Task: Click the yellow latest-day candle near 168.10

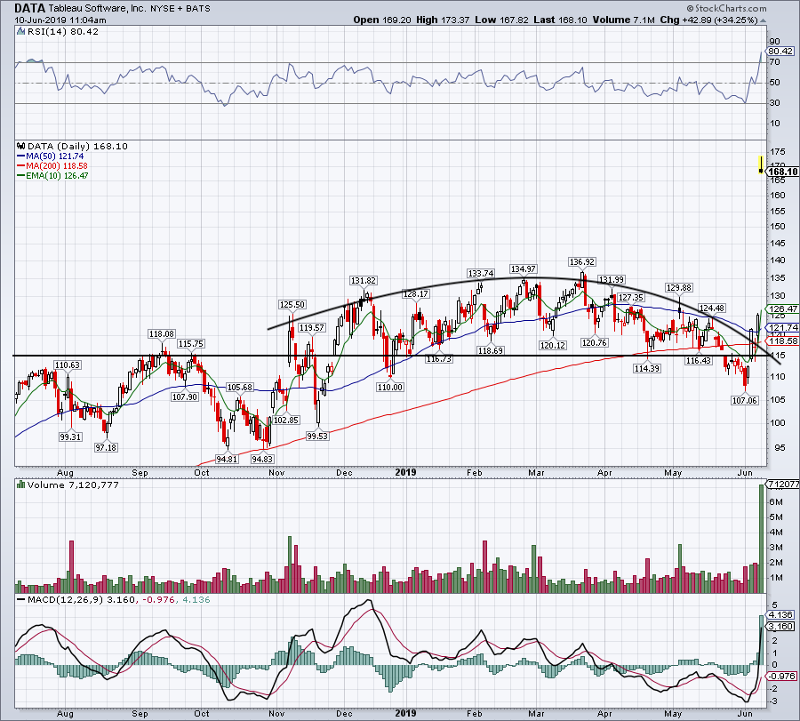Action: (x=761, y=165)
